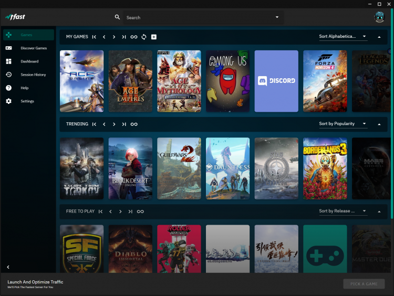The image size is (394, 296).
Task: Open Session History from sidebar
Action: [28, 75]
